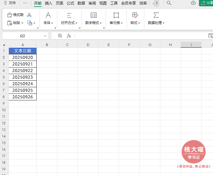The width and height of the screenshot is (213, 175).
Task: Open the more options ellipsis menu
Action: point(25,3)
